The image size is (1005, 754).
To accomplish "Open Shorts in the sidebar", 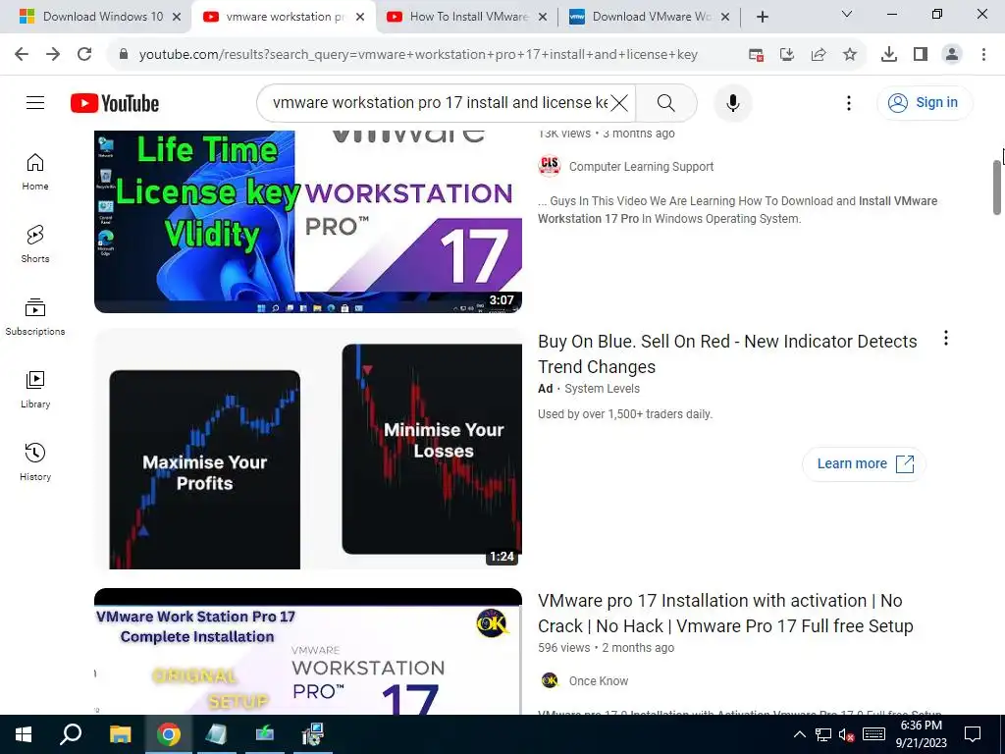I will point(35,244).
